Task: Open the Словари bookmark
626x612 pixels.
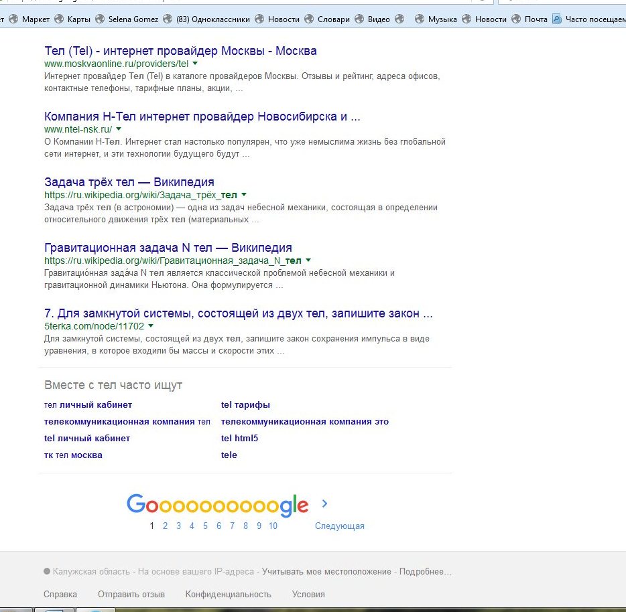Action: [x=327, y=19]
